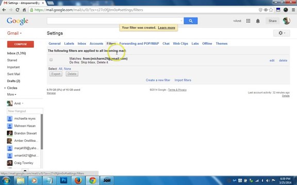The image size is (297, 185).
Task: Open Google notifications bell
Action: tap(258, 21)
